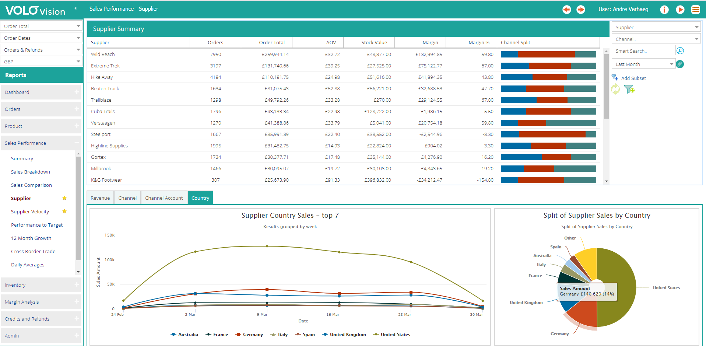Screen dimensions: 706x346
Task: Expand the Admin menu section
Action: [41, 336]
